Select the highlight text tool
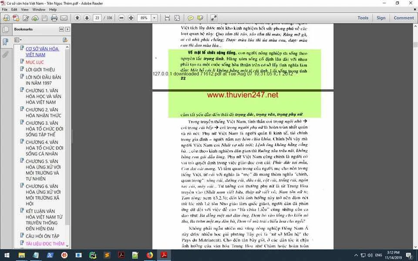The image size is (418, 261). tap(200, 18)
